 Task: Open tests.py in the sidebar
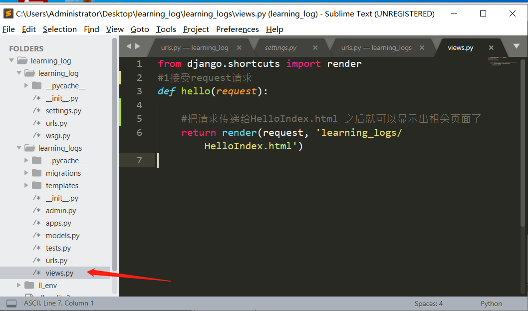point(58,248)
